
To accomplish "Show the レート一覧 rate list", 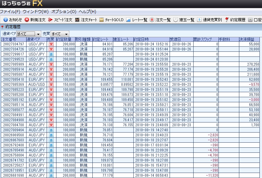I will (x=128, y=20).
